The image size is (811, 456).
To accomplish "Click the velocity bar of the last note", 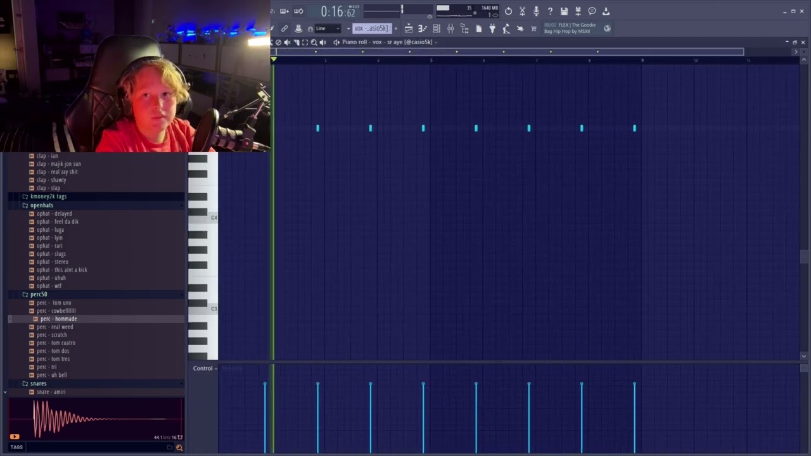I will pyautogui.click(x=634, y=417).
